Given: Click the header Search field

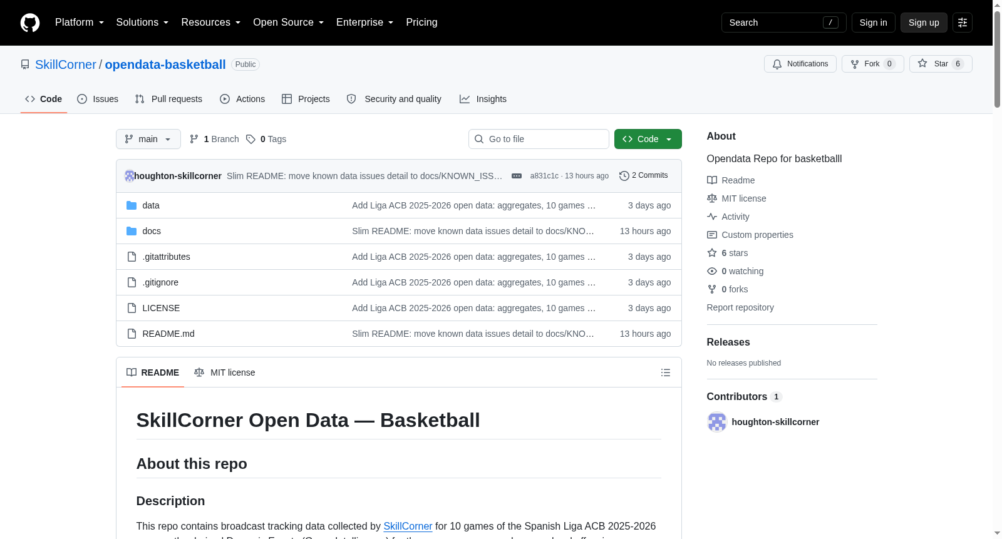Looking at the screenshot, I should point(784,23).
